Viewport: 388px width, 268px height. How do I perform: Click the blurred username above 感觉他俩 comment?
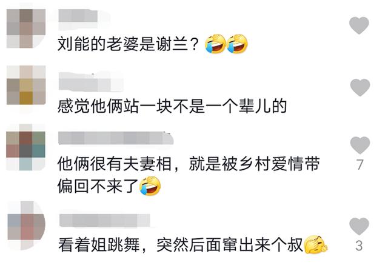point(90,81)
